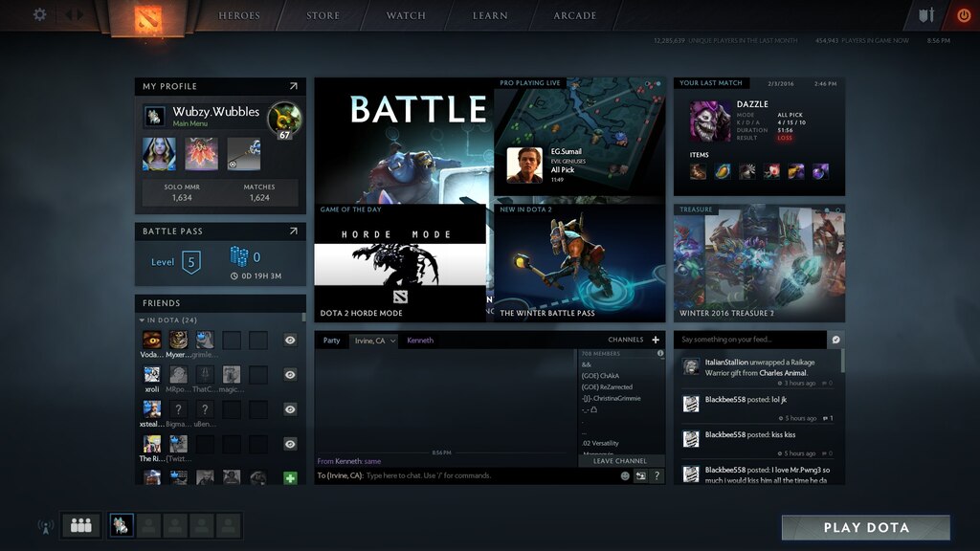Viewport: 980px width, 551px height.
Task: Open the settings gear in top bar
Action: 39,14
